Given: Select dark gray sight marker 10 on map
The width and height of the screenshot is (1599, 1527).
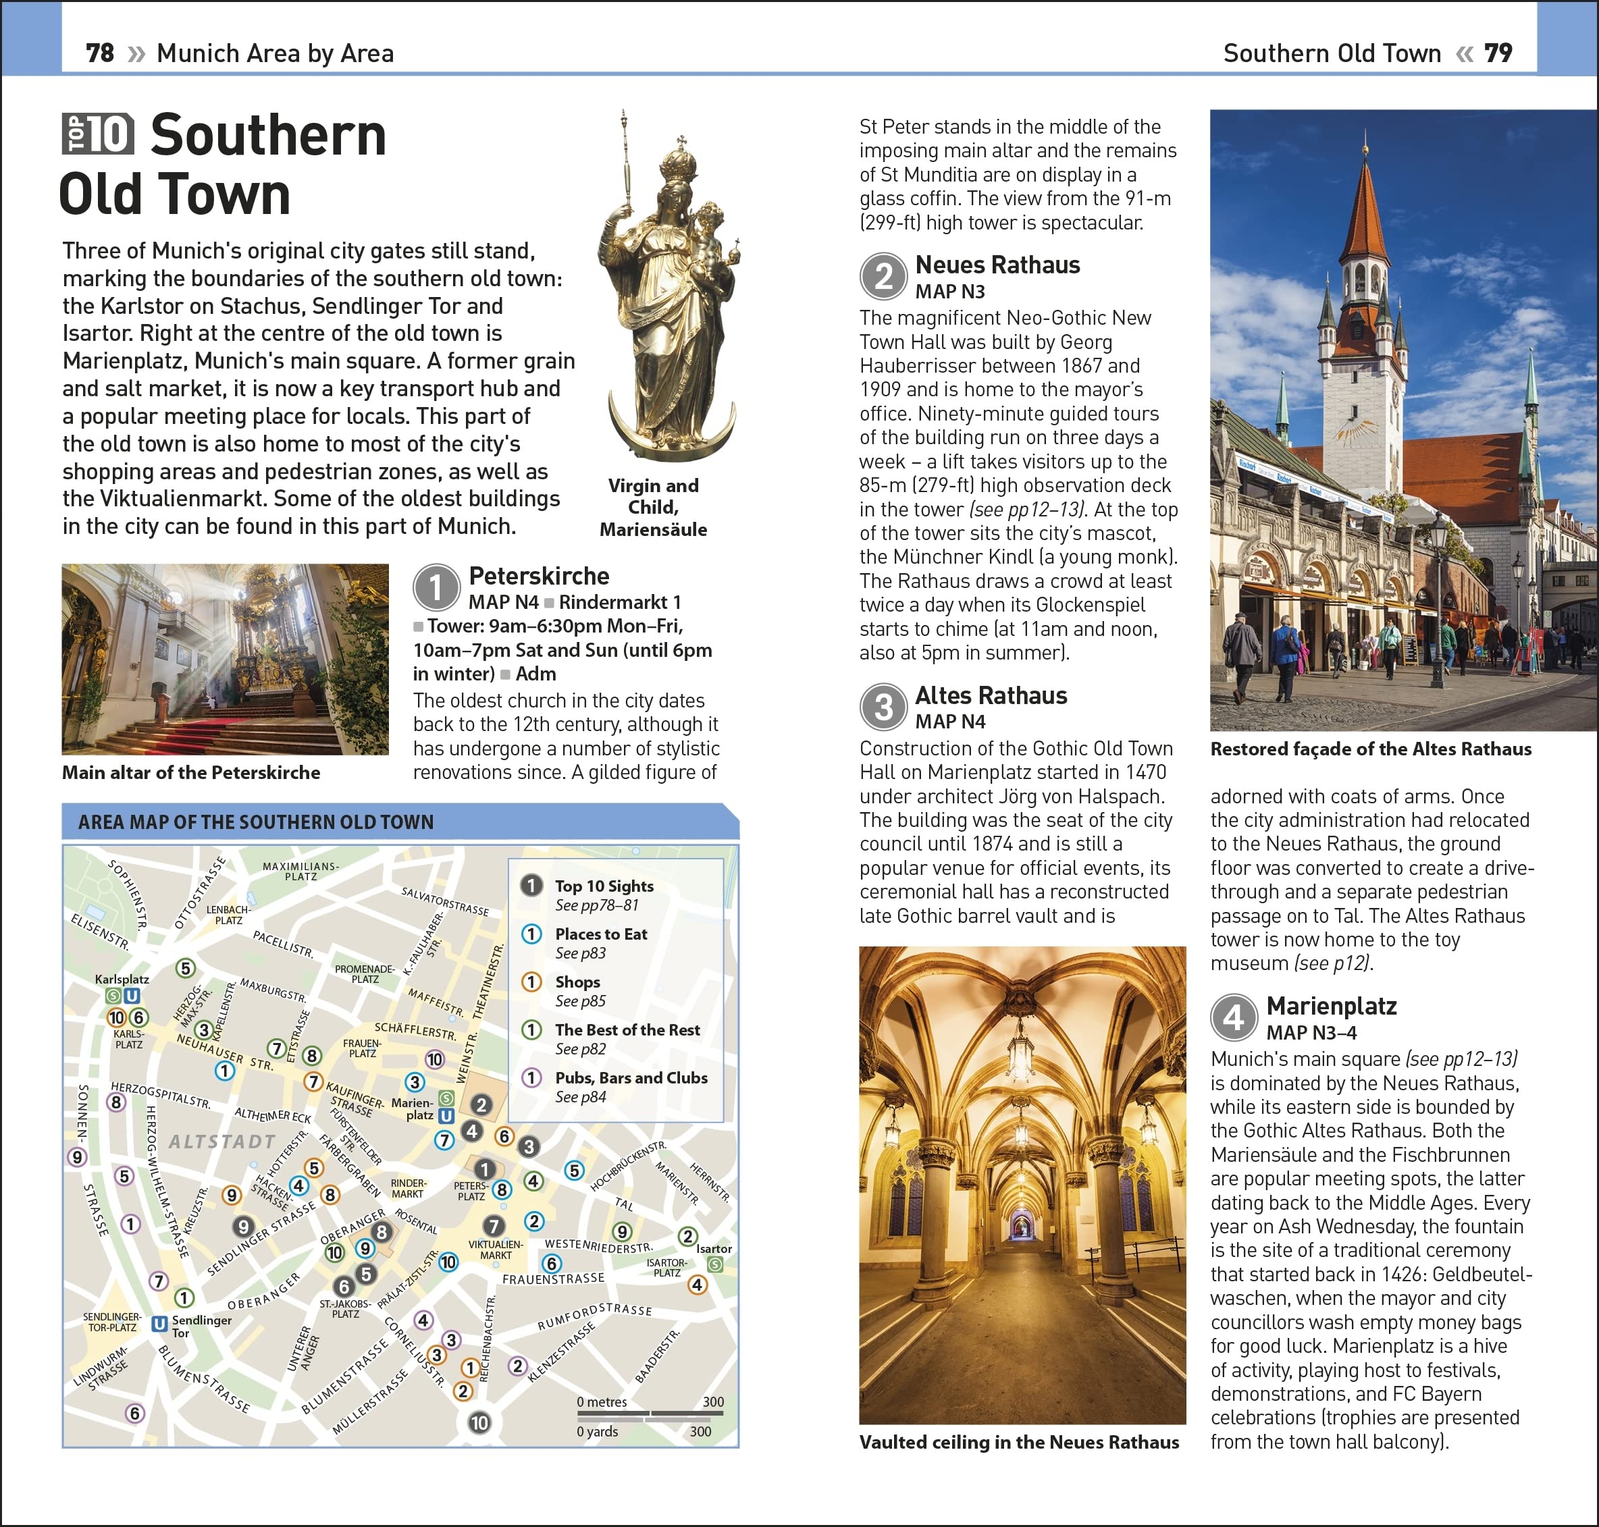Looking at the screenshot, I should 479,1423.
